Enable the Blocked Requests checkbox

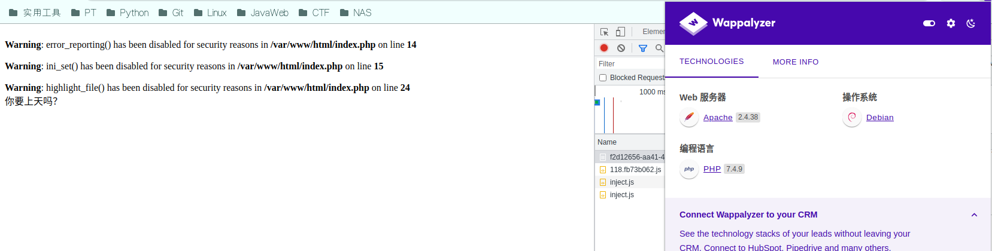tap(603, 78)
